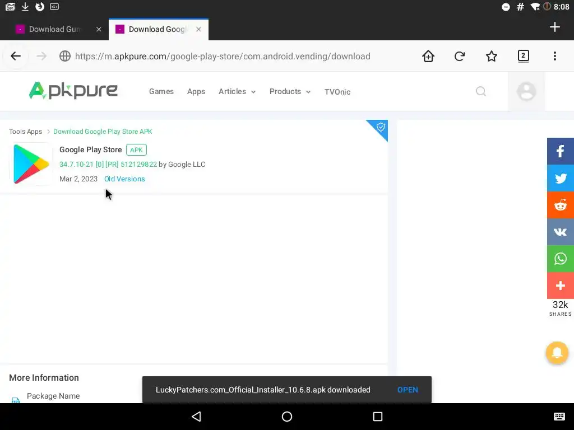This screenshot has height=430, width=574.
Task: Add a new tab with plus icon
Action: click(554, 27)
